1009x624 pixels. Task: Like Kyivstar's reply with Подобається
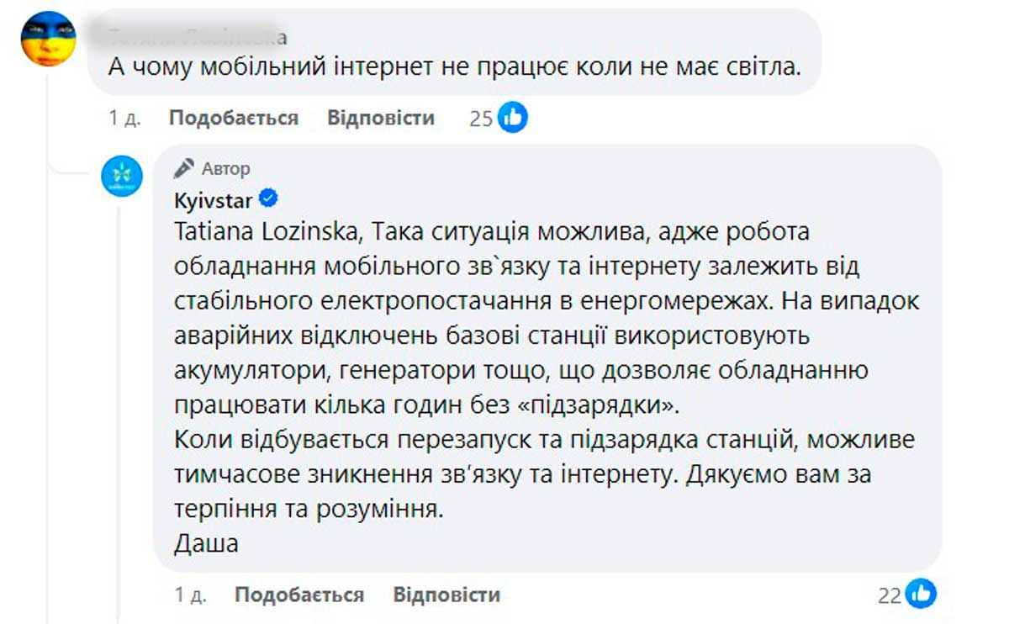(x=298, y=595)
